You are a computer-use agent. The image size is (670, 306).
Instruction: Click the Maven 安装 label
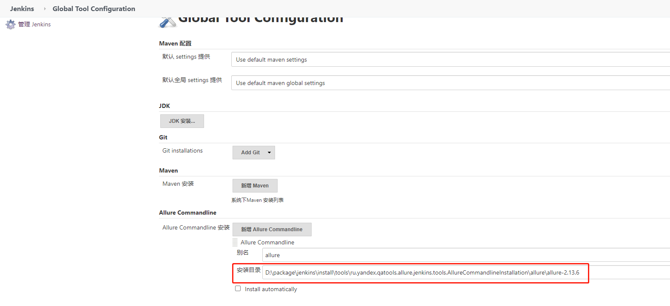tap(178, 184)
